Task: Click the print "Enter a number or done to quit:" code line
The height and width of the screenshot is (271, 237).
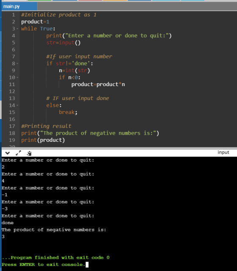Action: pyautogui.click(x=109, y=35)
